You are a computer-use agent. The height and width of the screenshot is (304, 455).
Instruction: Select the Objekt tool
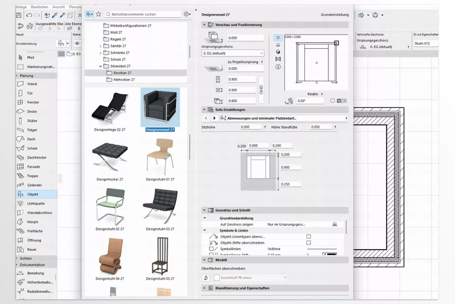click(x=36, y=194)
